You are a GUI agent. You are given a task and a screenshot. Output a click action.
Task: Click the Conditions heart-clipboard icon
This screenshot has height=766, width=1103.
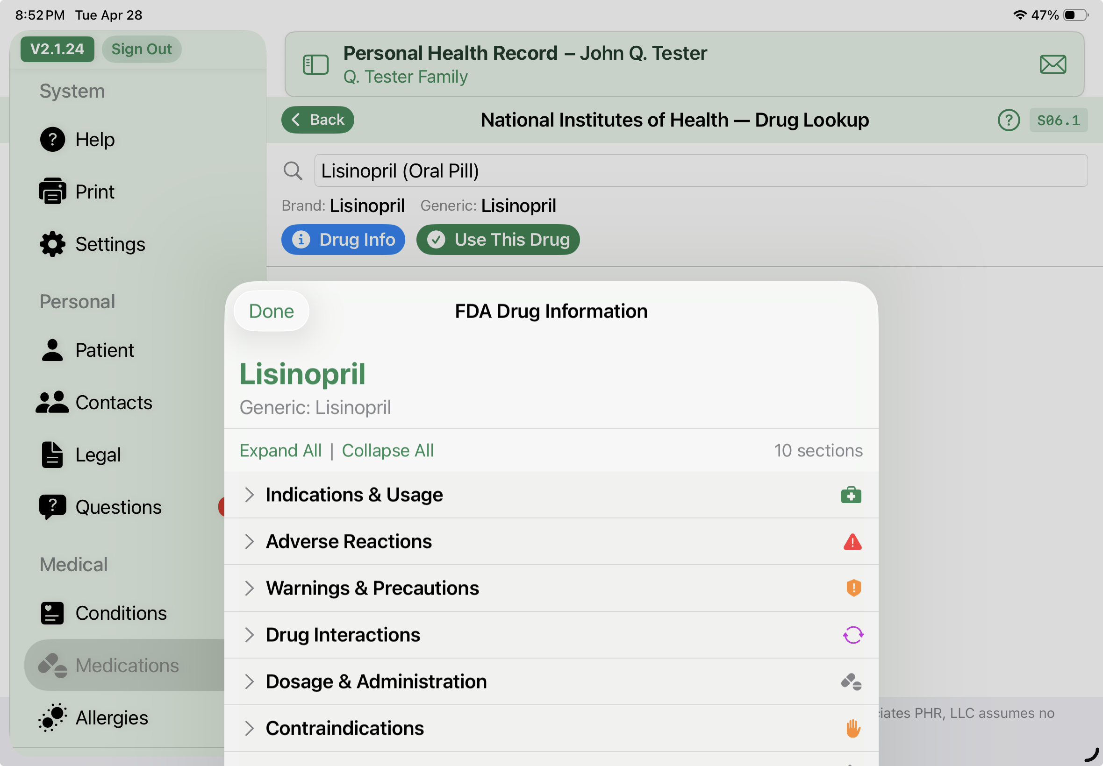[x=52, y=613]
